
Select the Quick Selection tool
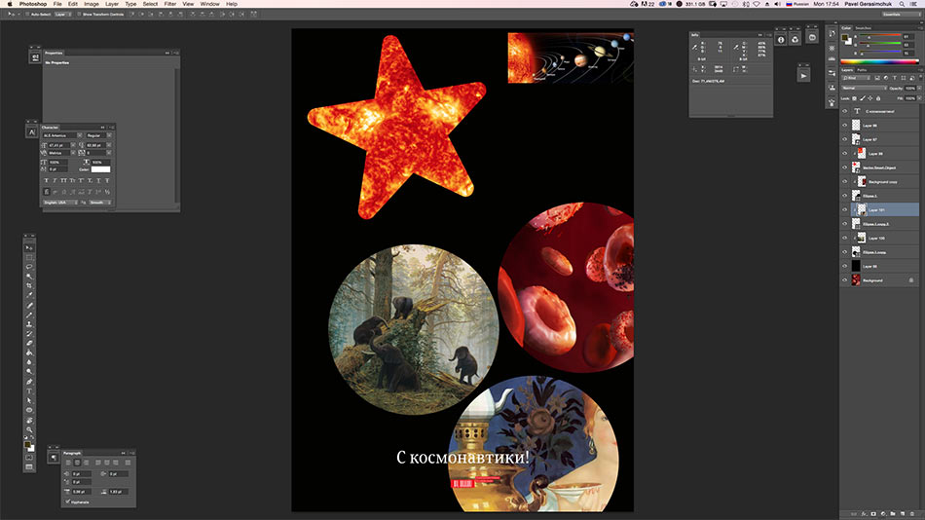coord(29,277)
